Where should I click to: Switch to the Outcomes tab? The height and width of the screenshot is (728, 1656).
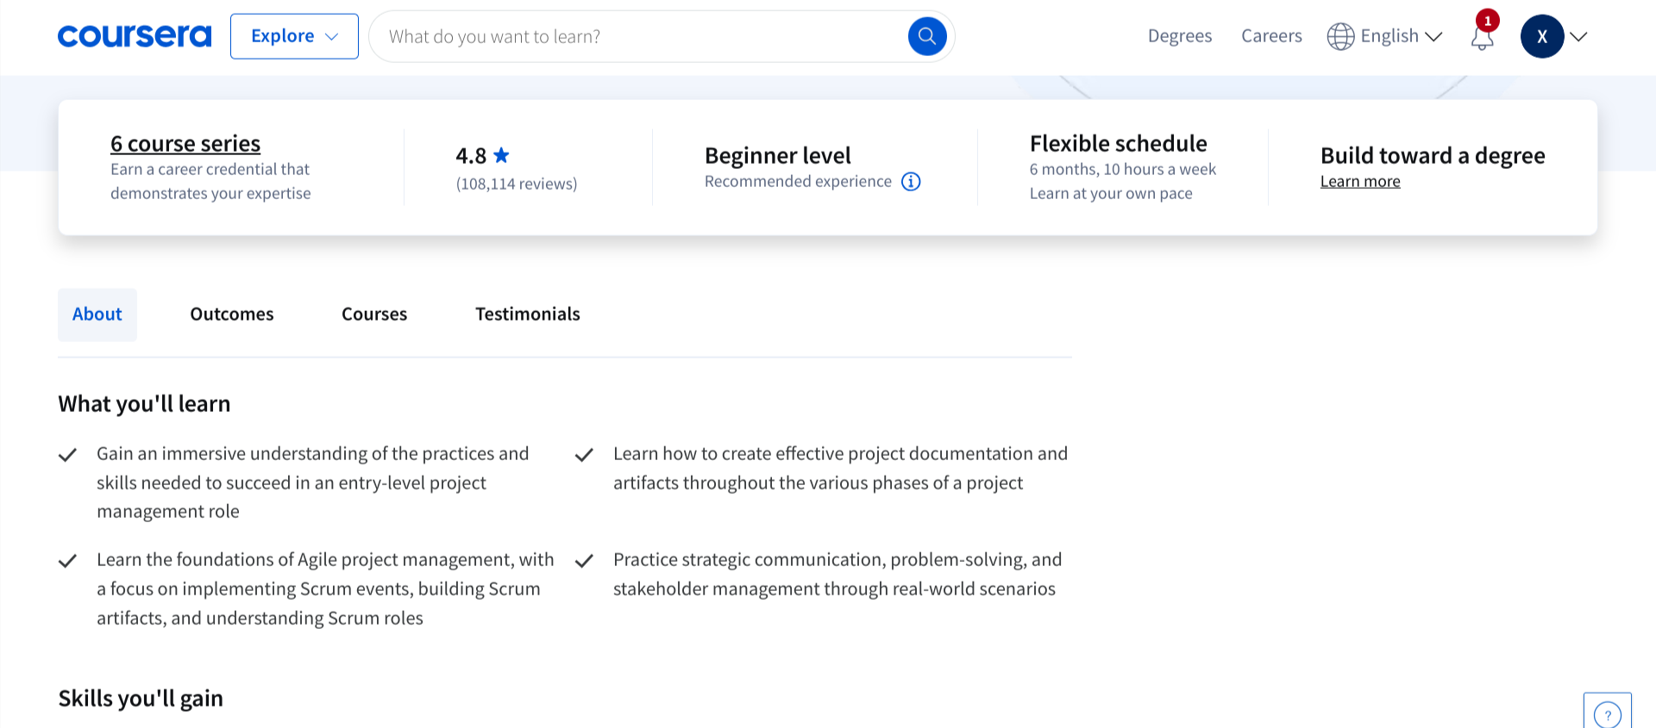point(232,314)
